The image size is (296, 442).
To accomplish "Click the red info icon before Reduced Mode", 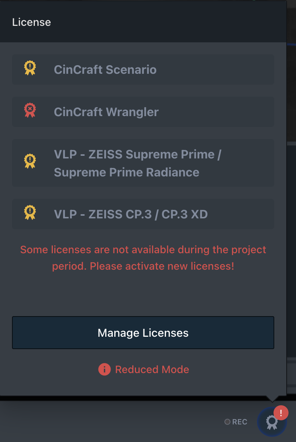I will pos(104,369).
